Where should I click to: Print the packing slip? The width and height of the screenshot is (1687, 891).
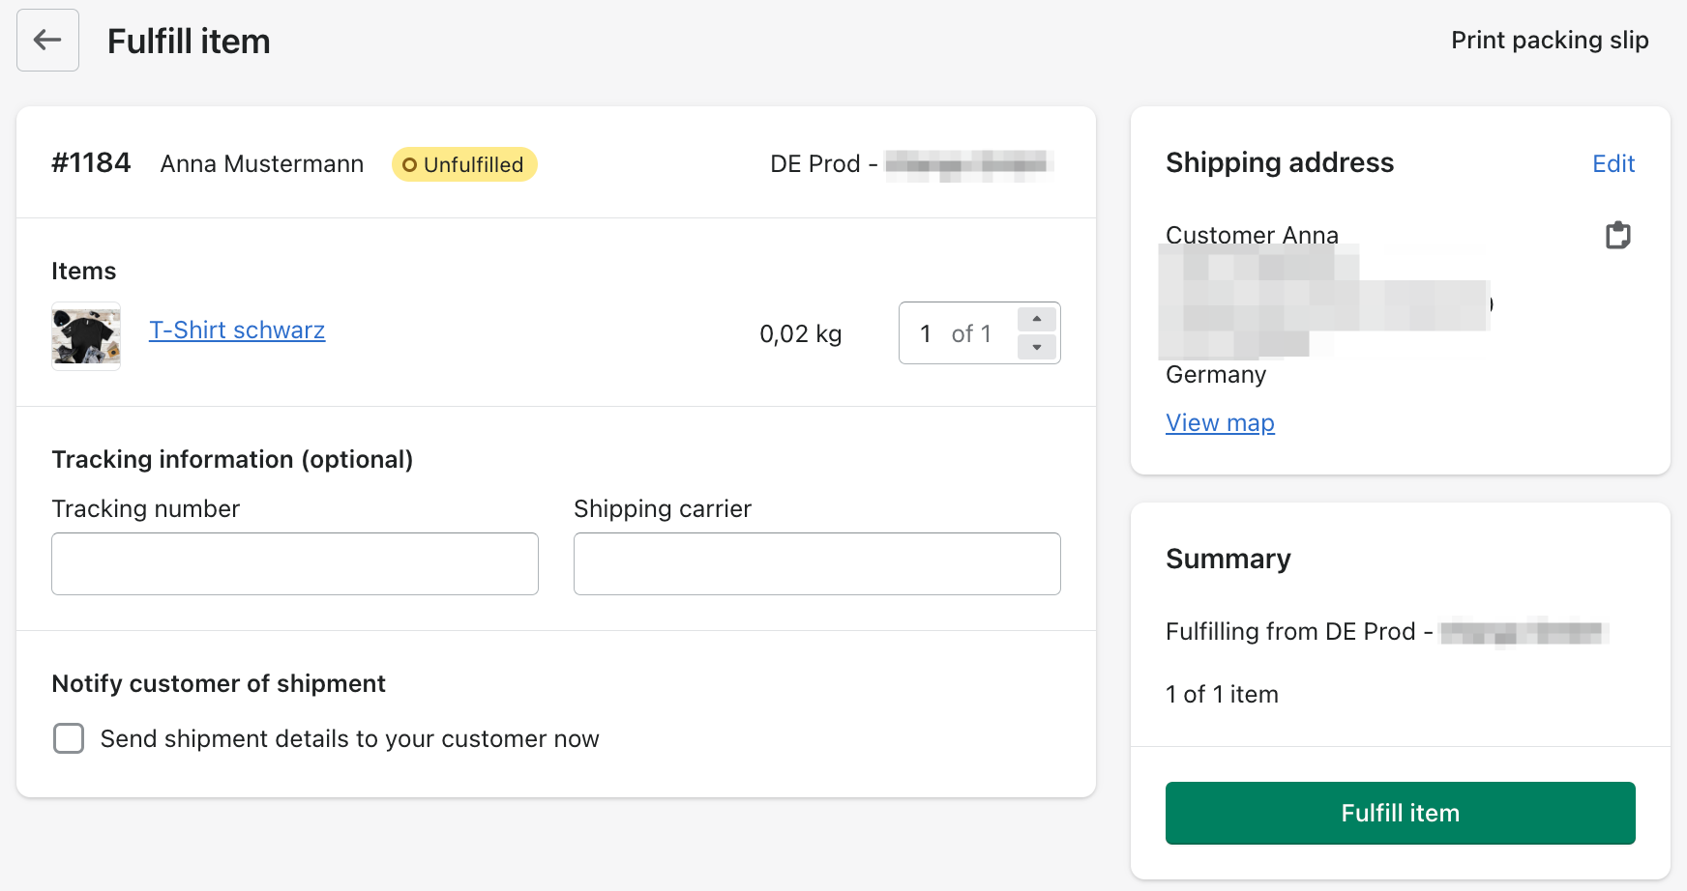tap(1549, 41)
